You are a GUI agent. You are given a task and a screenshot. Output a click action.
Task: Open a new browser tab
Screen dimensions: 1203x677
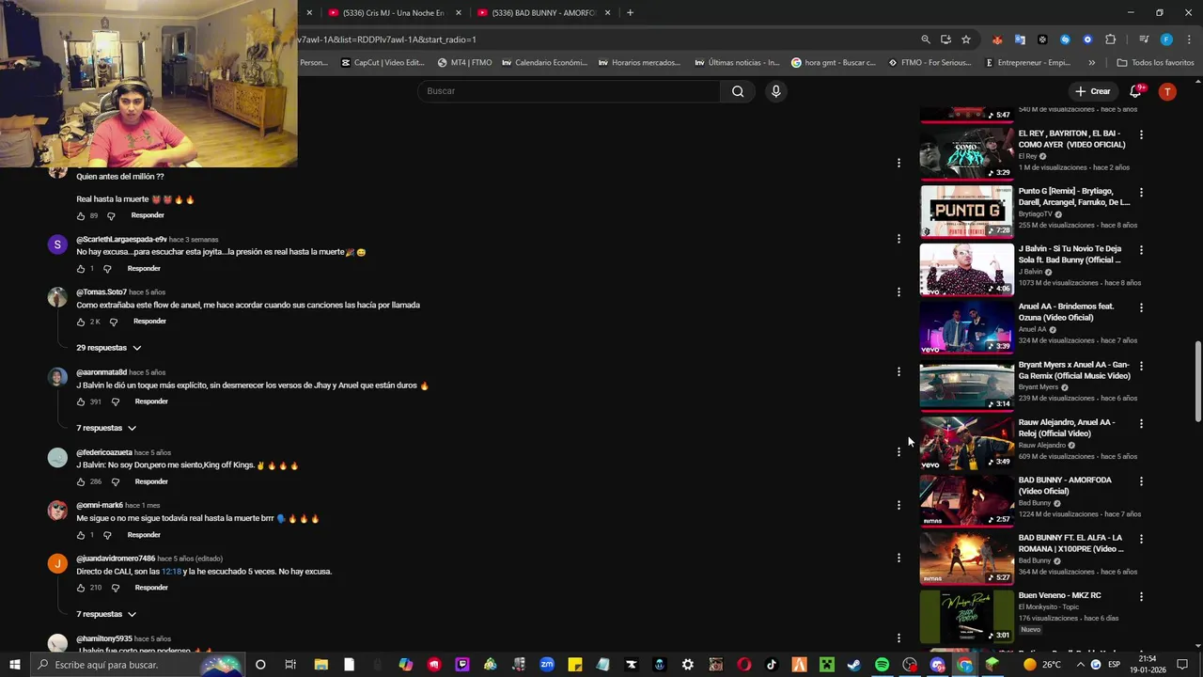630,13
